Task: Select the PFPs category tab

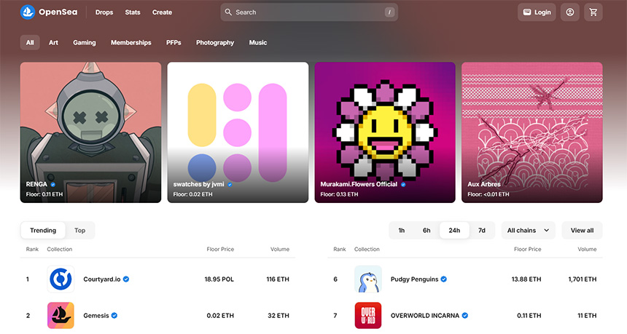Action: 174,42
